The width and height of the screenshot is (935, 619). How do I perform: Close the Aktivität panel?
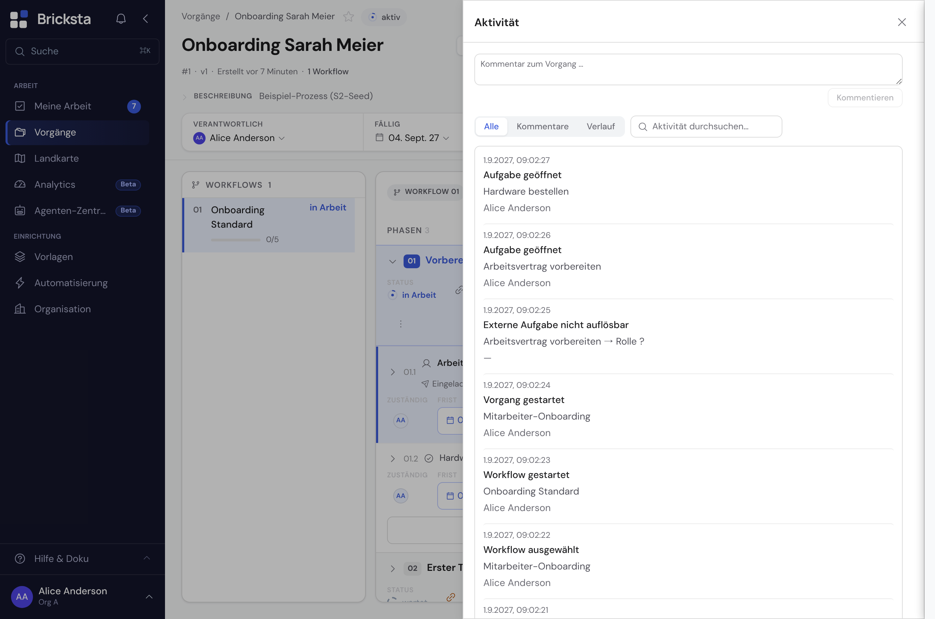click(902, 22)
